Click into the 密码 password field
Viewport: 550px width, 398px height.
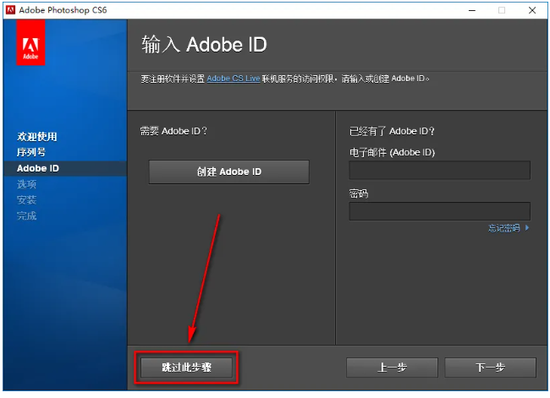(x=439, y=210)
